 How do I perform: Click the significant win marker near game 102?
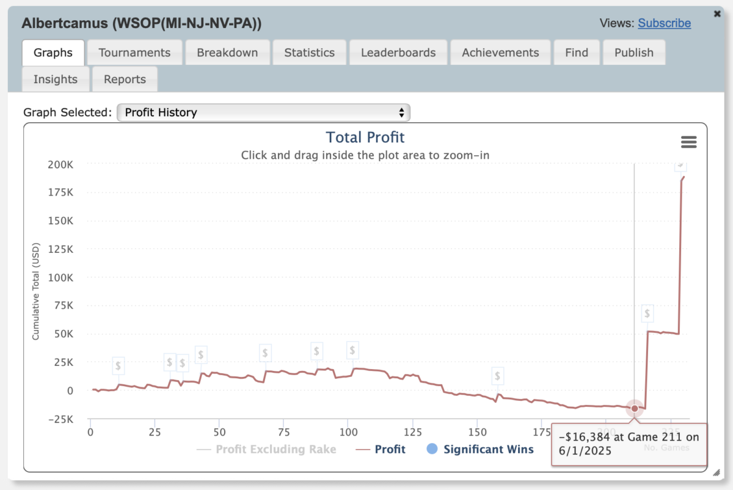(x=352, y=350)
